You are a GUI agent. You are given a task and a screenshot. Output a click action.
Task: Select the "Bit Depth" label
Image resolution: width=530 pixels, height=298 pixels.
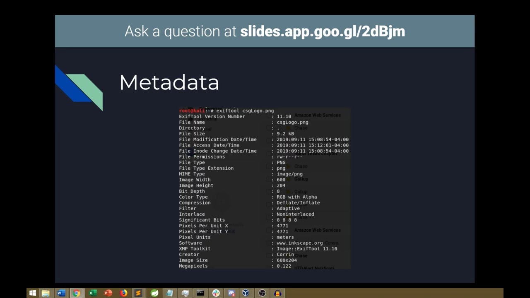click(192, 191)
